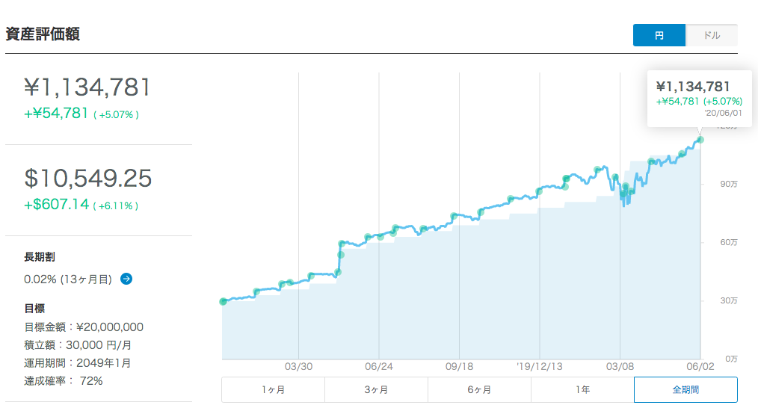Select the 3ヶ月 period tab

pos(376,389)
